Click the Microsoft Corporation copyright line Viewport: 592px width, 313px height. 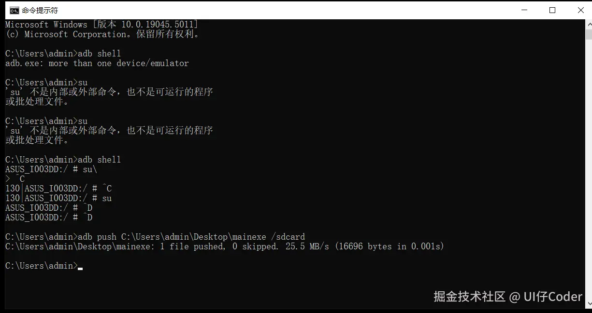coord(101,34)
